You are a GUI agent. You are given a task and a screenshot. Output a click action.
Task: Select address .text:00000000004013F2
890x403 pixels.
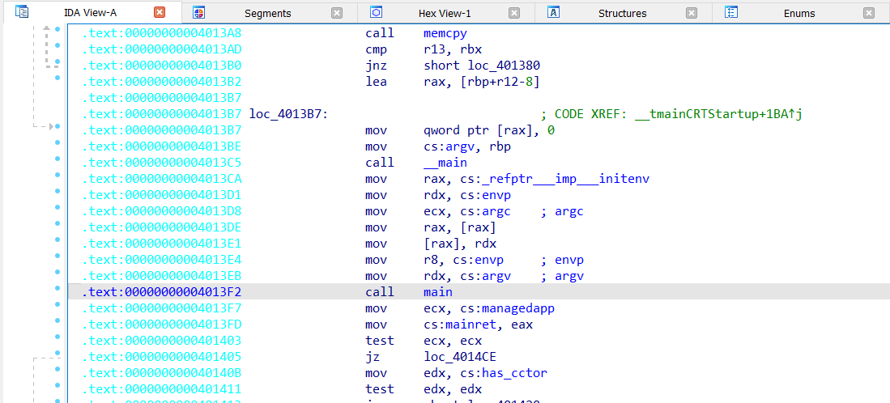(x=162, y=292)
